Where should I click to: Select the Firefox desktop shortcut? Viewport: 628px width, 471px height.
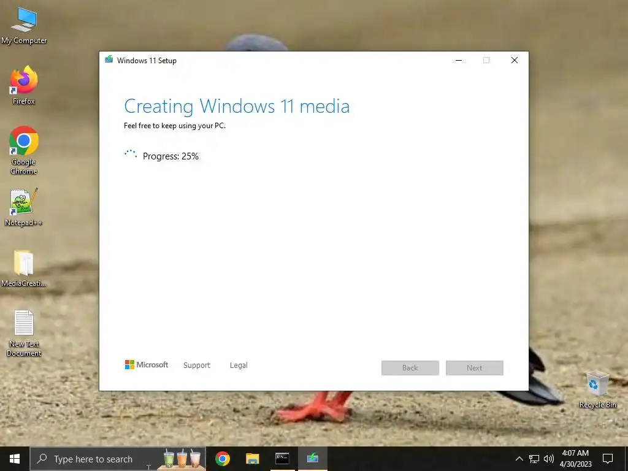click(24, 85)
